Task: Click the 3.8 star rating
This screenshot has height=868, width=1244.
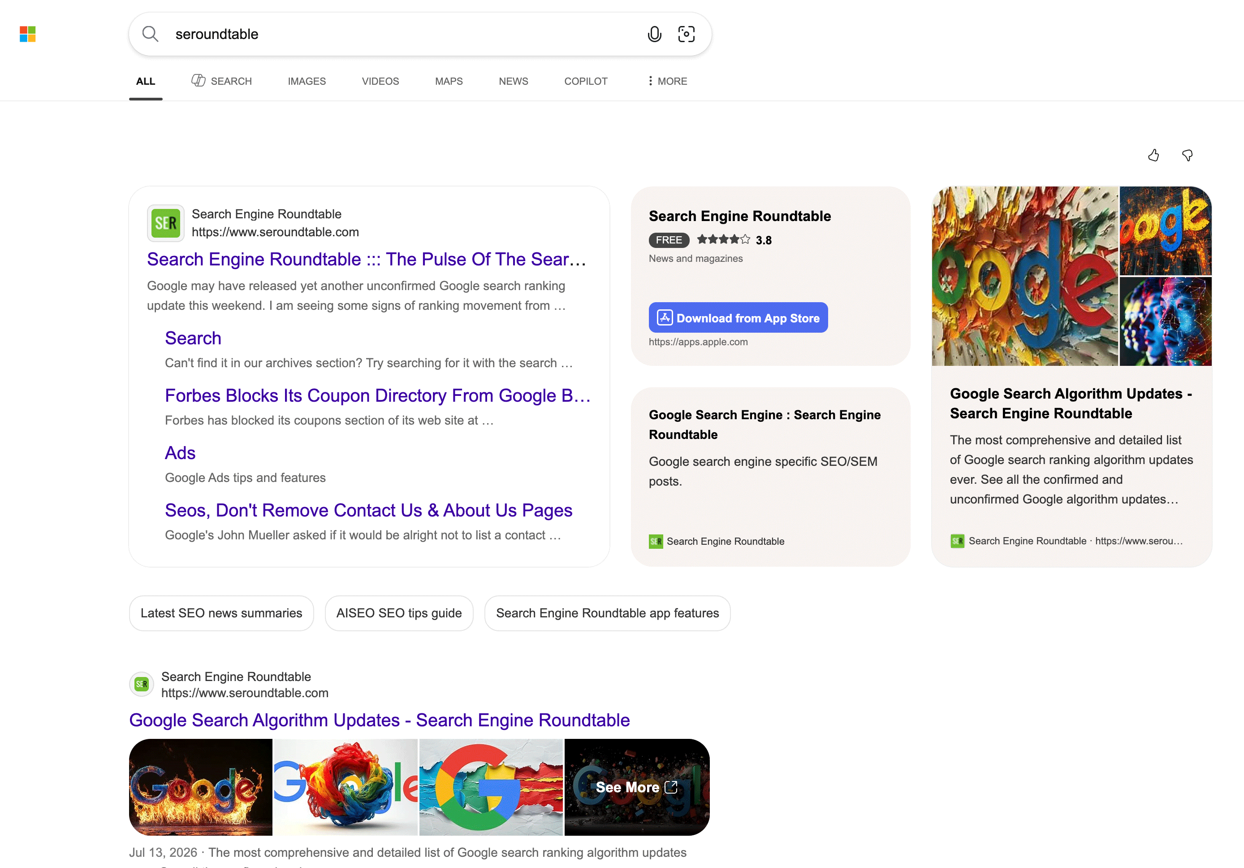Action: 734,239
